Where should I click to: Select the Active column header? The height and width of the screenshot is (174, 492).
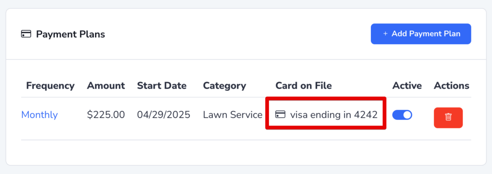tap(407, 85)
